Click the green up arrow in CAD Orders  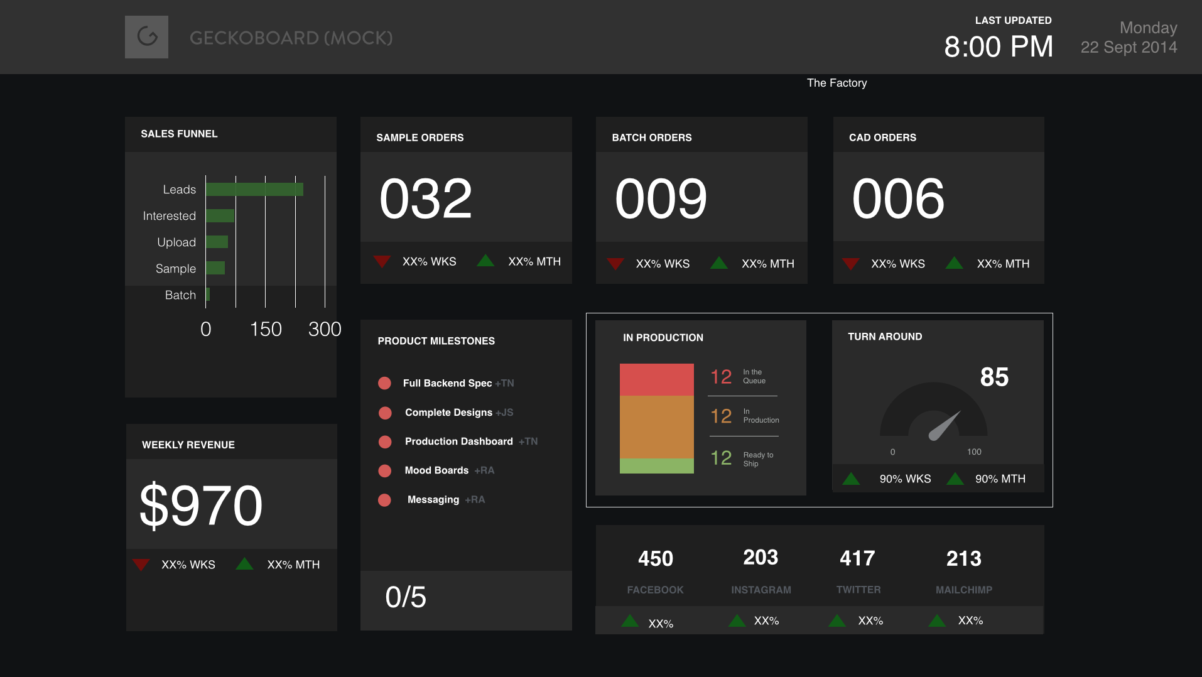(955, 263)
